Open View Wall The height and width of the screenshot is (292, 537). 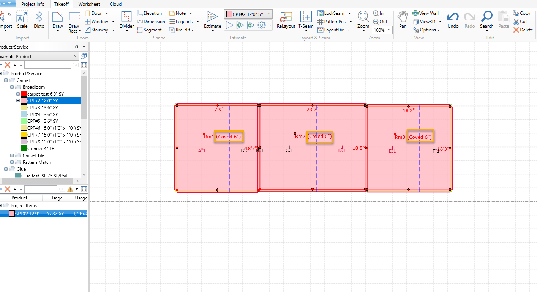(426, 13)
